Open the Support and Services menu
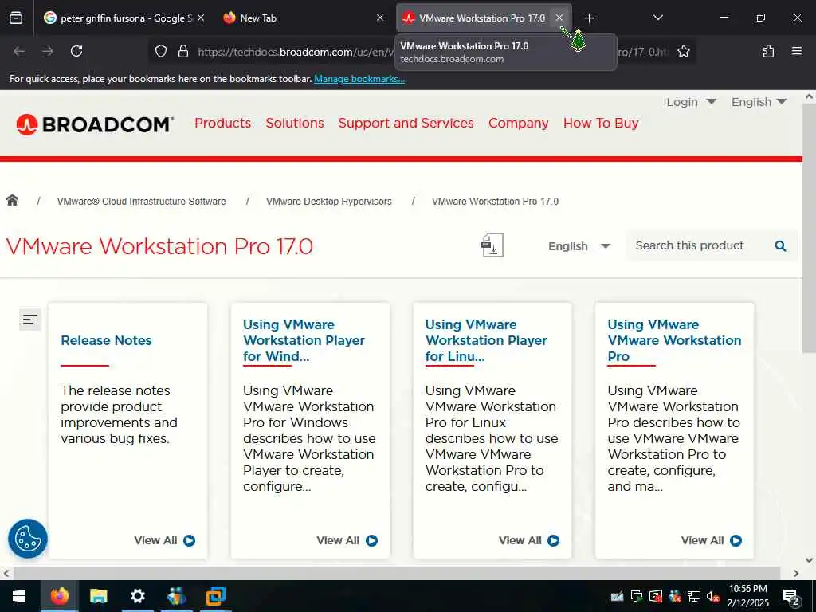816x612 pixels. point(406,124)
